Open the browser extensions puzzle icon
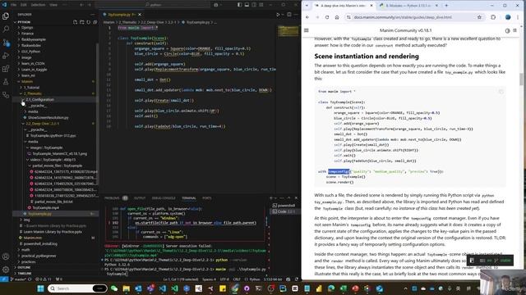The height and width of the screenshot is (295, 526). [x=493, y=17]
